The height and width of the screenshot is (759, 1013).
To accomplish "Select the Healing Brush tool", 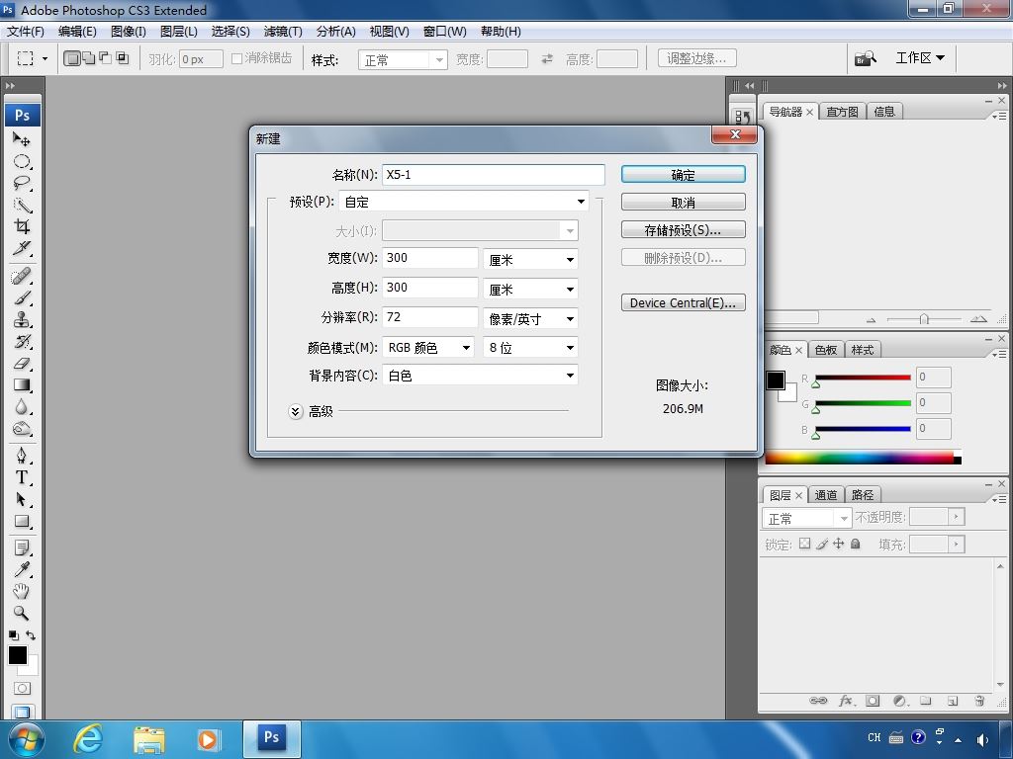I will pos(22,277).
